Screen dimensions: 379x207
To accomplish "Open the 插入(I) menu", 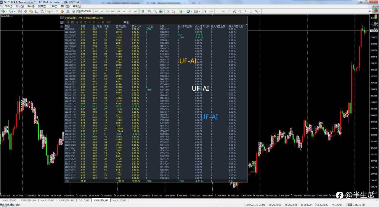I will pyautogui.click(x=31, y=6).
